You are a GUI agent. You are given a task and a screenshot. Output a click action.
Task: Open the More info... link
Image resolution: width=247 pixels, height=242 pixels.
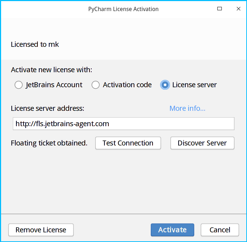[187, 108]
